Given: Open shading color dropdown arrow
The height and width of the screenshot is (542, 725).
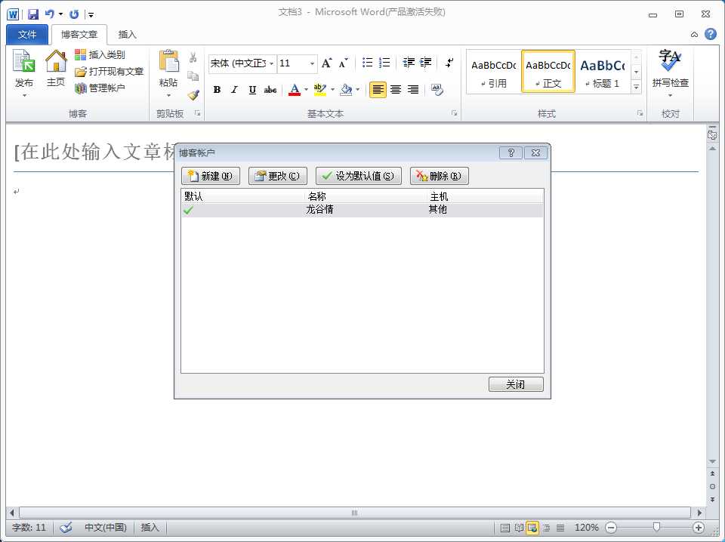Looking at the screenshot, I should coord(357,90).
